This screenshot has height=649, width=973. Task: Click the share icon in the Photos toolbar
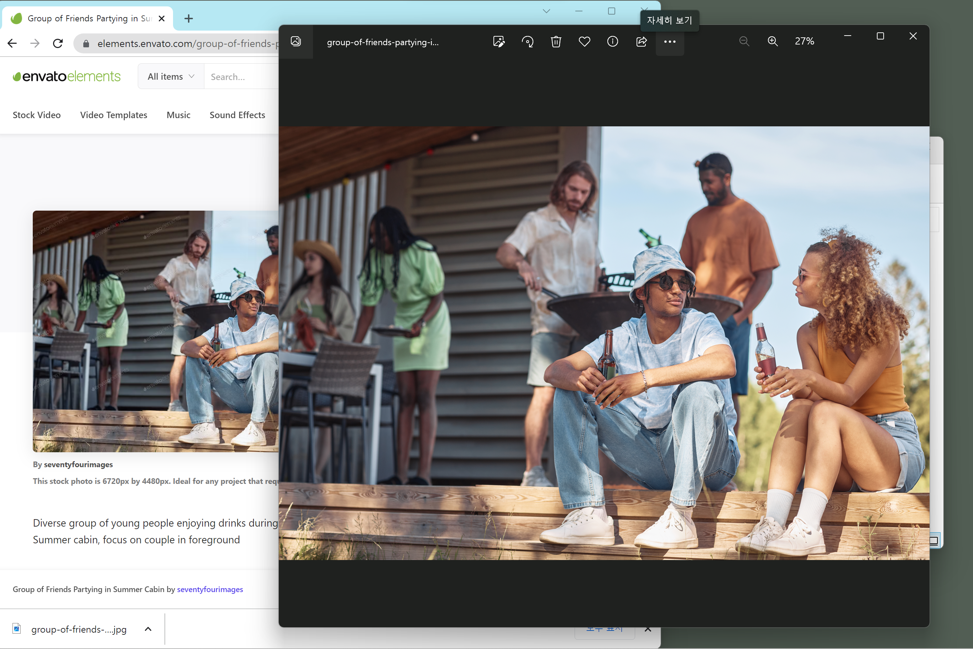click(x=641, y=42)
